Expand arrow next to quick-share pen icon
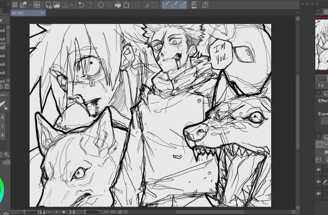The width and height of the screenshot is (328, 215). pos(30,5)
